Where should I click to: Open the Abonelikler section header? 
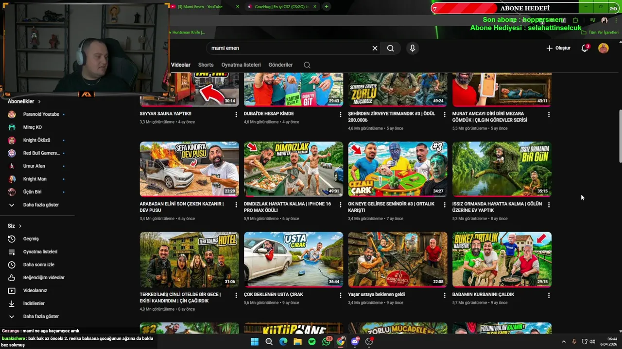pos(24,101)
